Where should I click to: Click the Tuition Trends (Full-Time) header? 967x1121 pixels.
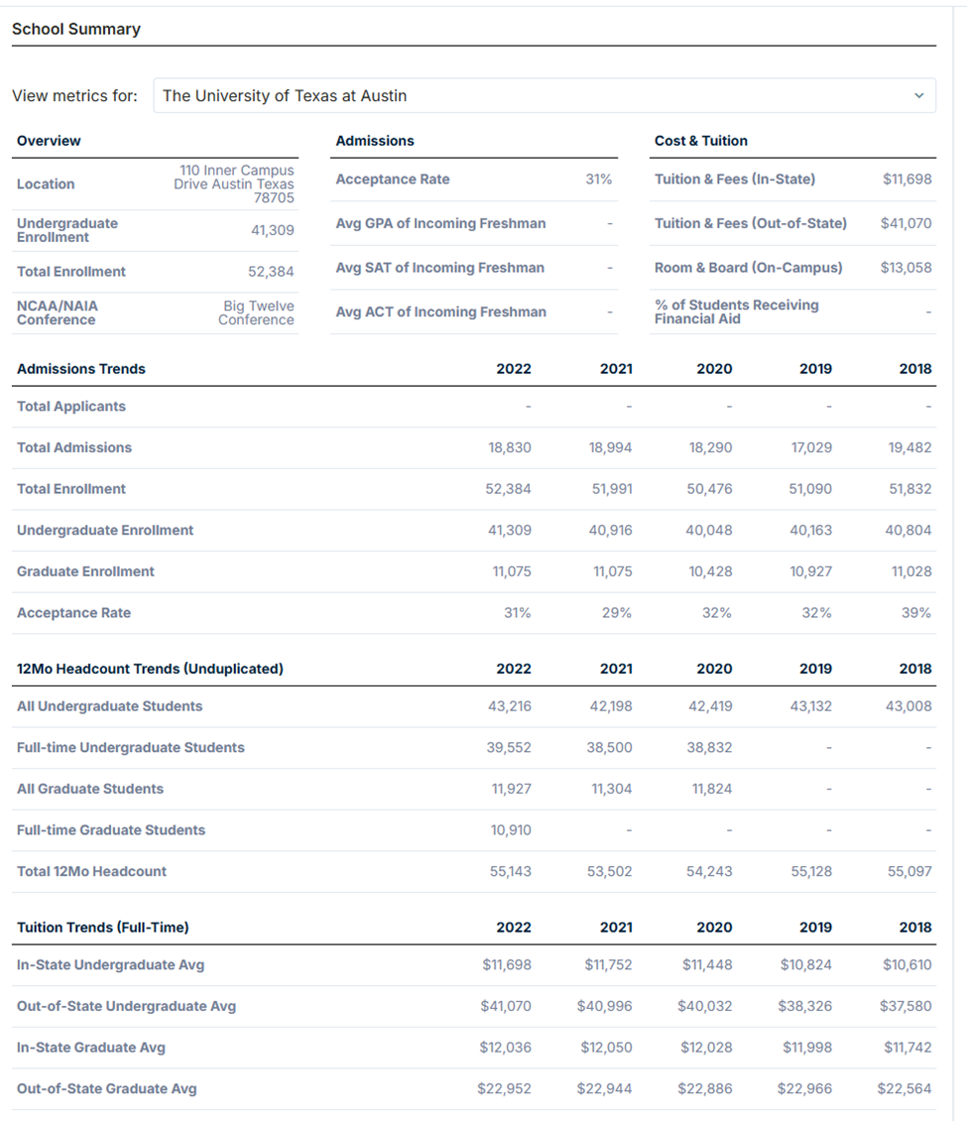pos(103,928)
